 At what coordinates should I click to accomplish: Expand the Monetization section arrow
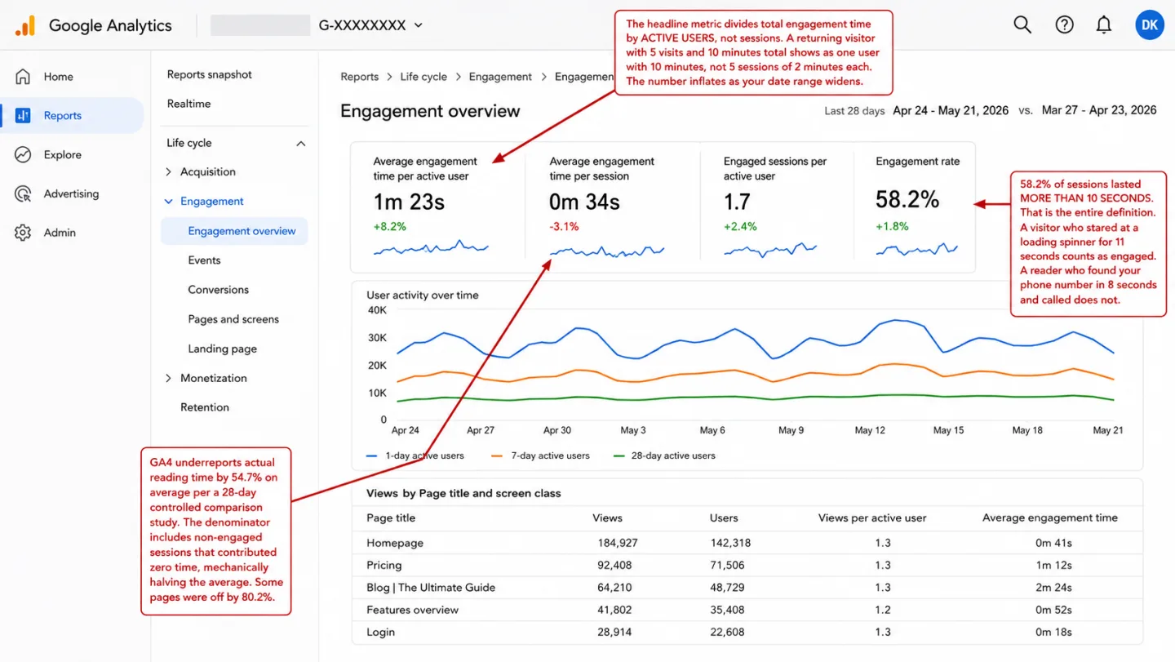tap(169, 378)
